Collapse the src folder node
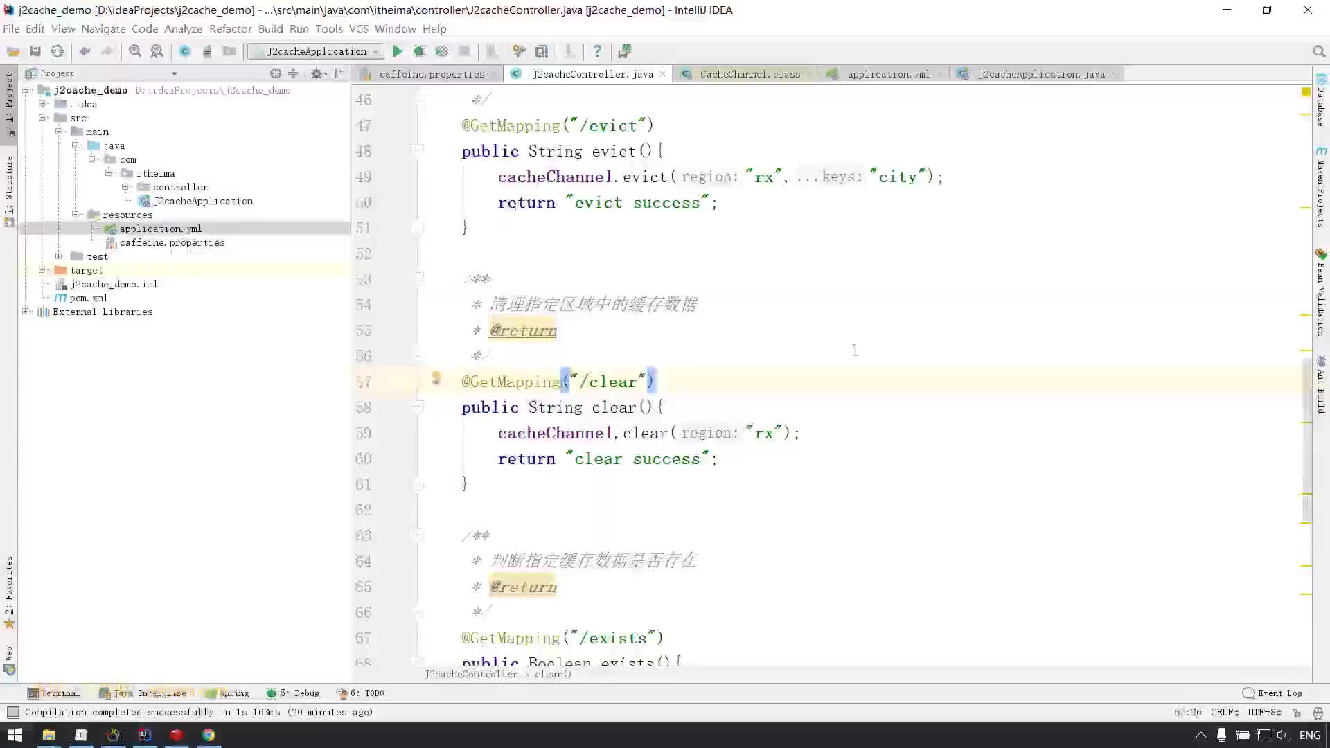The image size is (1330, 748). pos(42,118)
